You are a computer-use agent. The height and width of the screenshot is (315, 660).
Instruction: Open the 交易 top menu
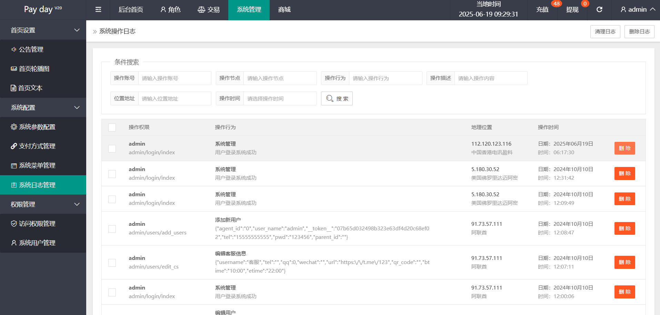point(209,10)
